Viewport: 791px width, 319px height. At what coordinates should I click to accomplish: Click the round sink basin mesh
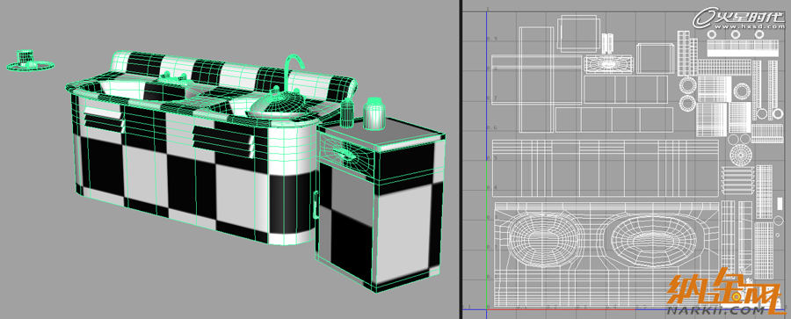click(280, 105)
